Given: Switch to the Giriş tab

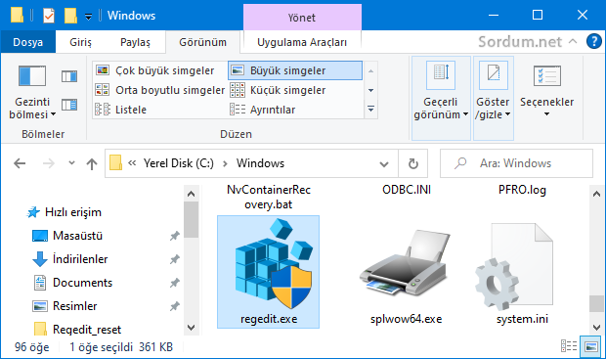Looking at the screenshot, I should (x=80, y=42).
